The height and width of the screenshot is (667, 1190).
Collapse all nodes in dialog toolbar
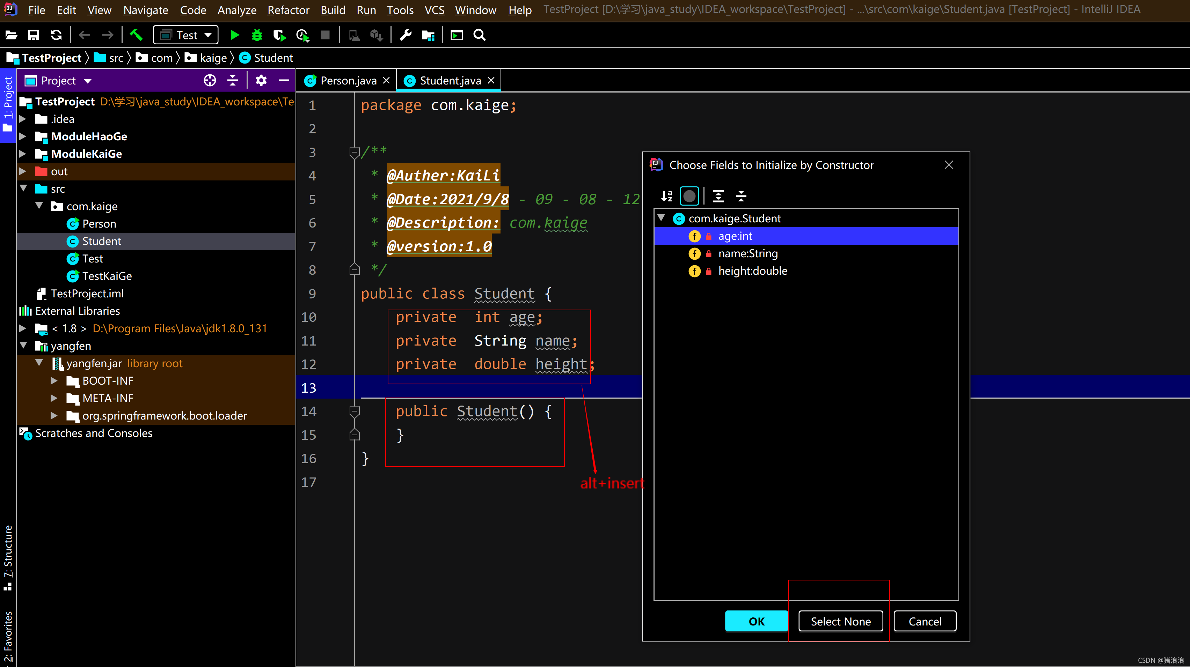pyautogui.click(x=741, y=196)
